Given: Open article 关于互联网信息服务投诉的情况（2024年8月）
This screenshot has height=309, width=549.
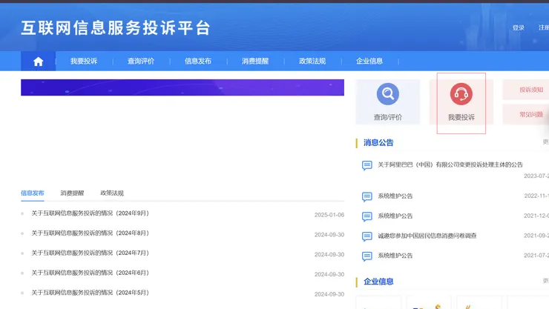Looking at the screenshot, I should [x=90, y=233].
